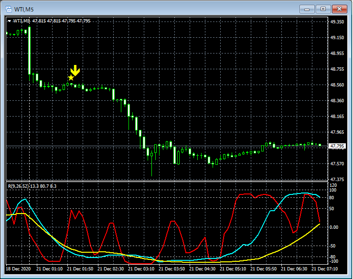Click the 120 level on indicator scale

pyautogui.click(x=333, y=185)
